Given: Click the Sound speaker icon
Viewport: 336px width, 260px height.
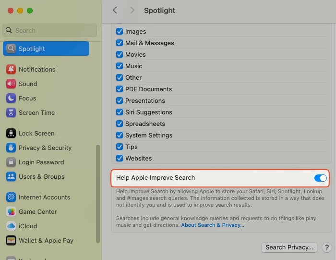Looking at the screenshot, I should (11, 84).
